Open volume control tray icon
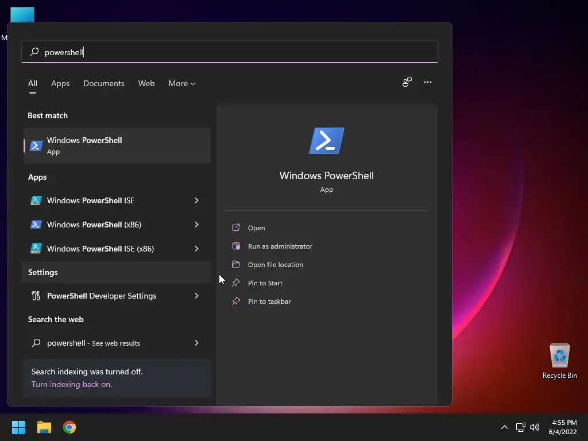 (535, 427)
